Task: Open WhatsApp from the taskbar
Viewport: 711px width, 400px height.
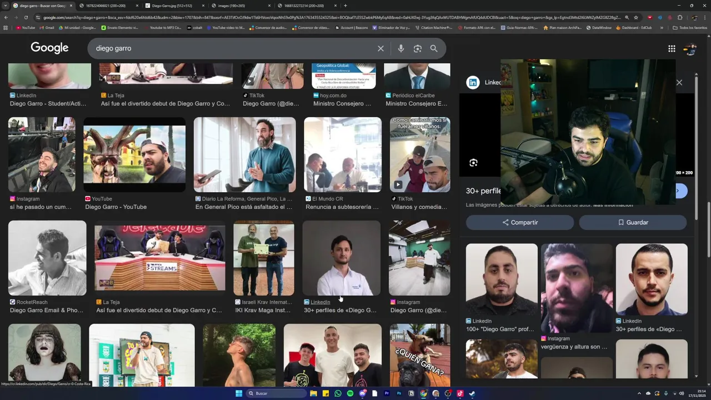Action: coord(338,393)
